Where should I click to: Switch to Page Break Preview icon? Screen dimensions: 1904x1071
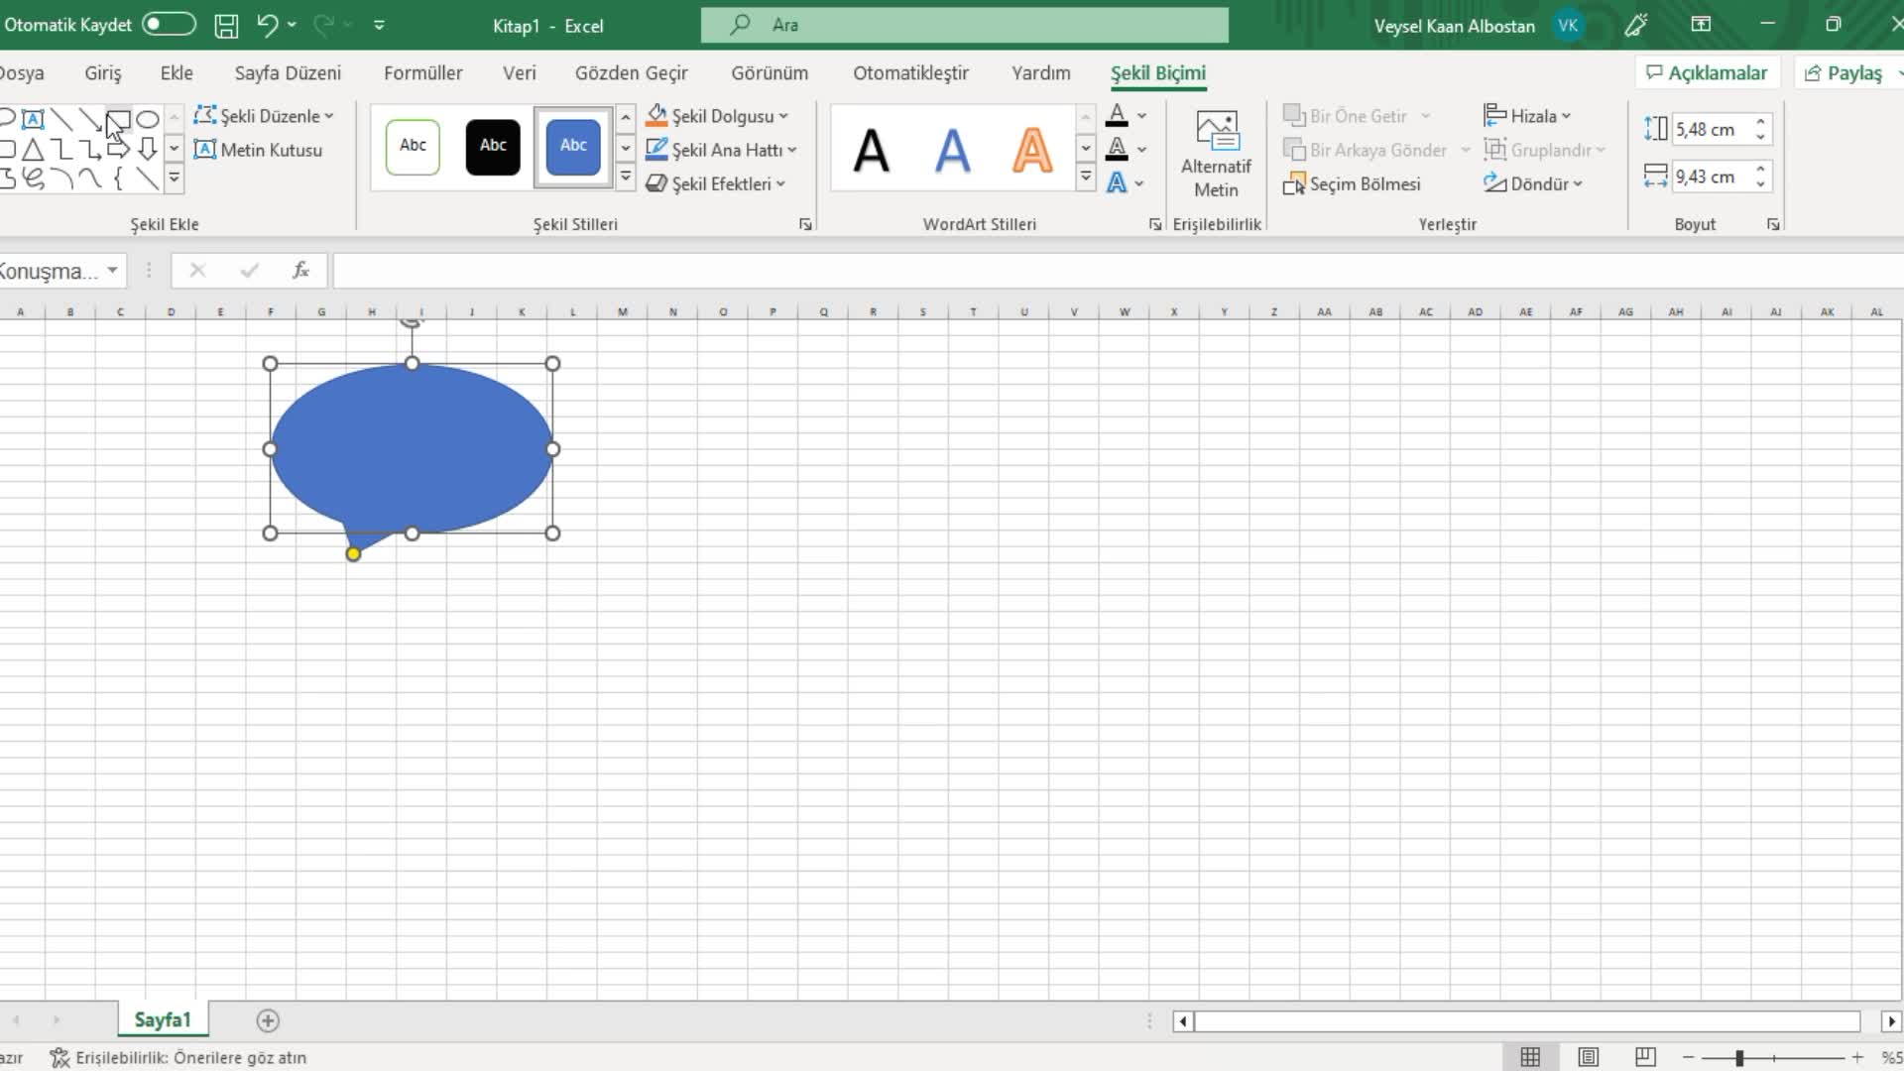click(1645, 1057)
